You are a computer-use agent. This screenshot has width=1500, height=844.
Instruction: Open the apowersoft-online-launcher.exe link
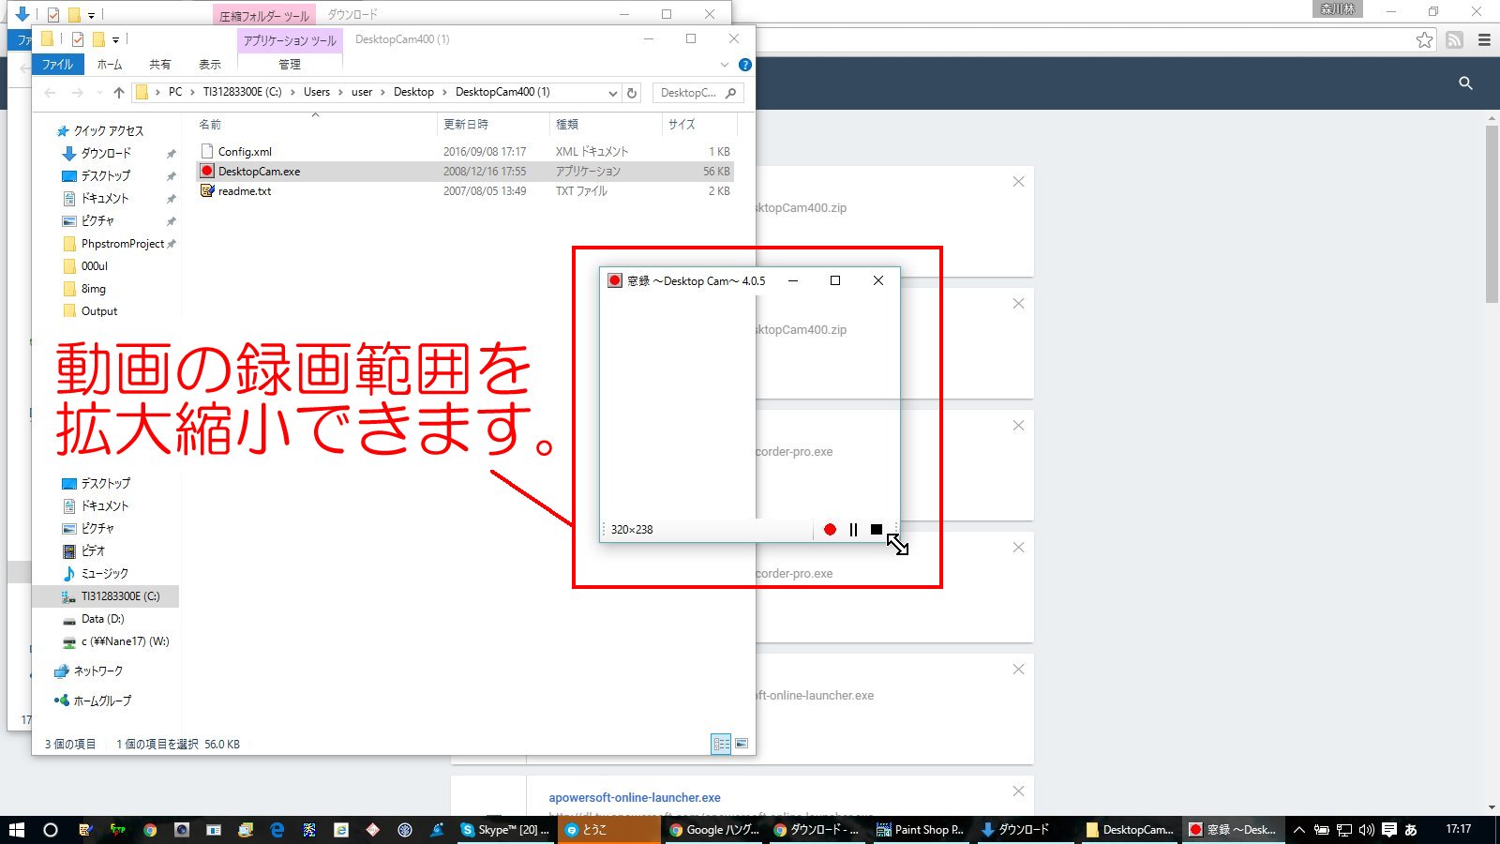click(x=635, y=798)
